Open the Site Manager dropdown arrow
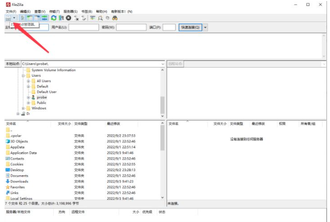Image resolution: width=330 pixels, height=222 pixels. (x=14, y=18)
